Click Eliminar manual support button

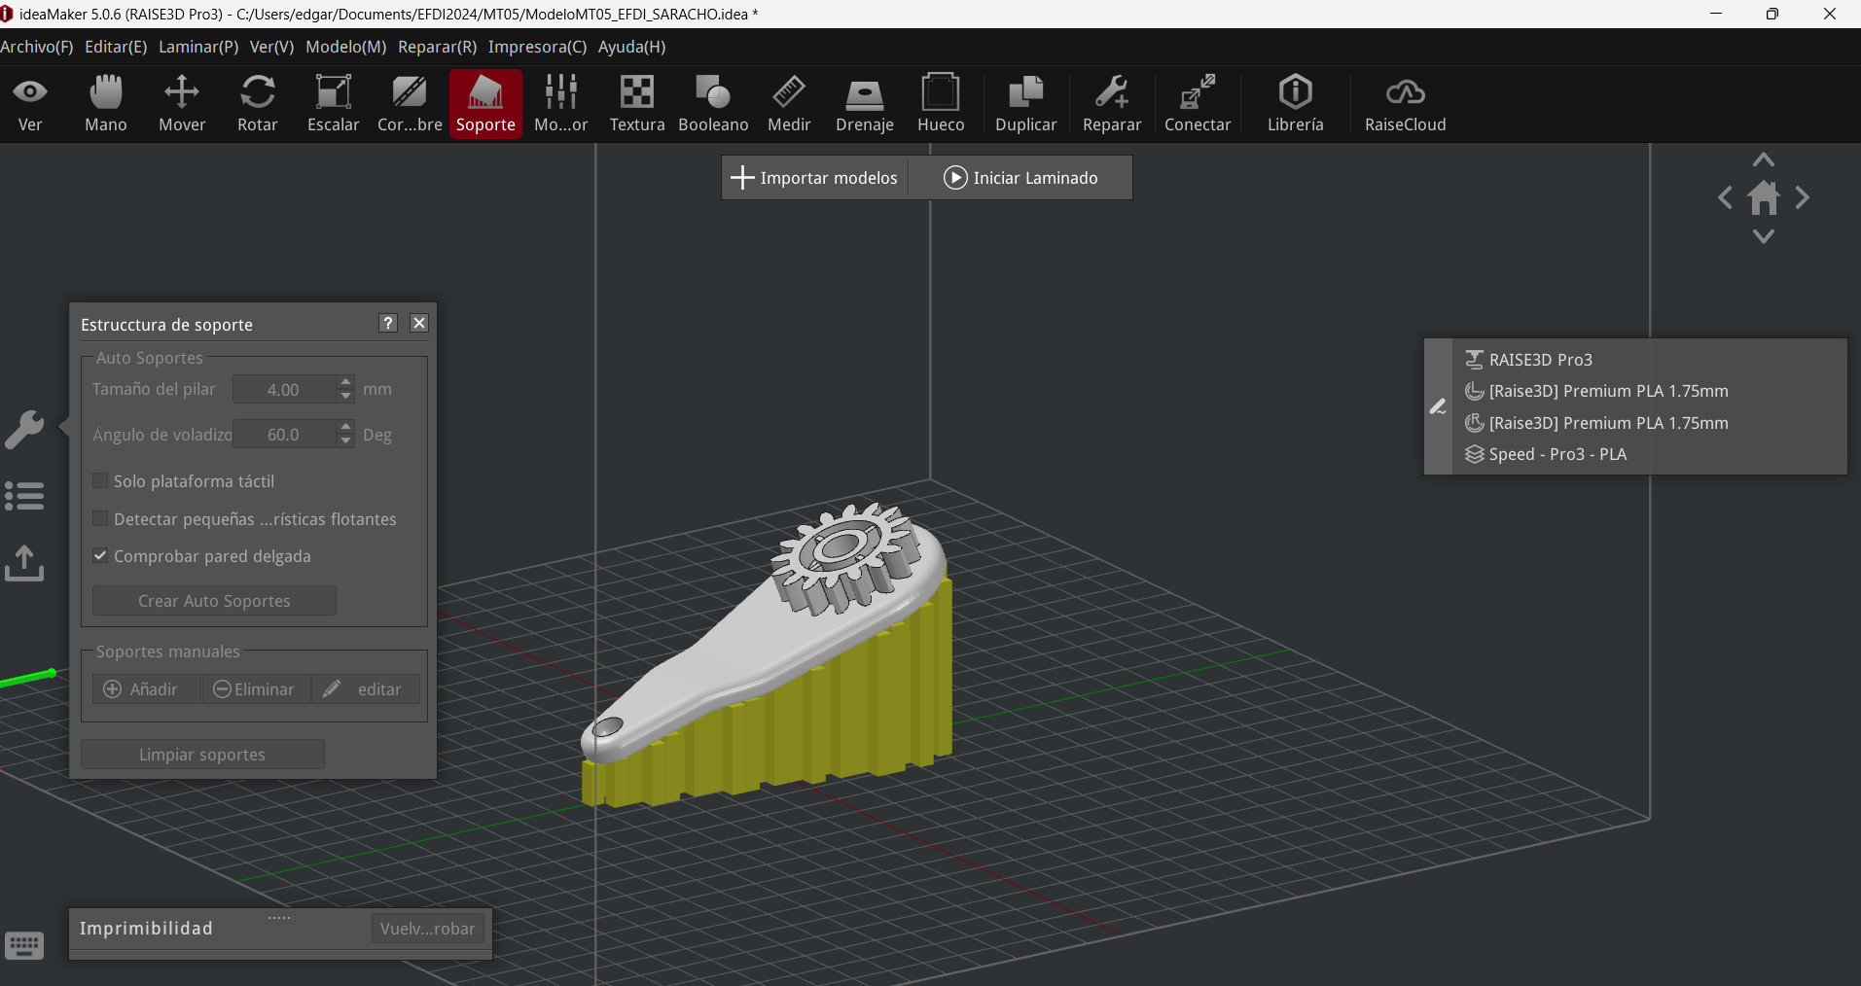click(255, 689)
